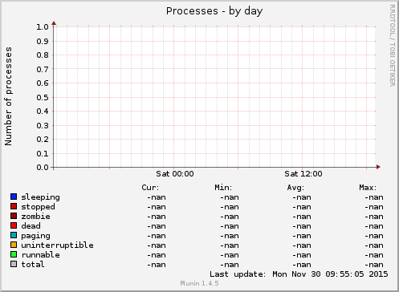Screen dimensions: 399x292
Task: Click the bright red dead legend swatch
Action: tap(14, 225)
